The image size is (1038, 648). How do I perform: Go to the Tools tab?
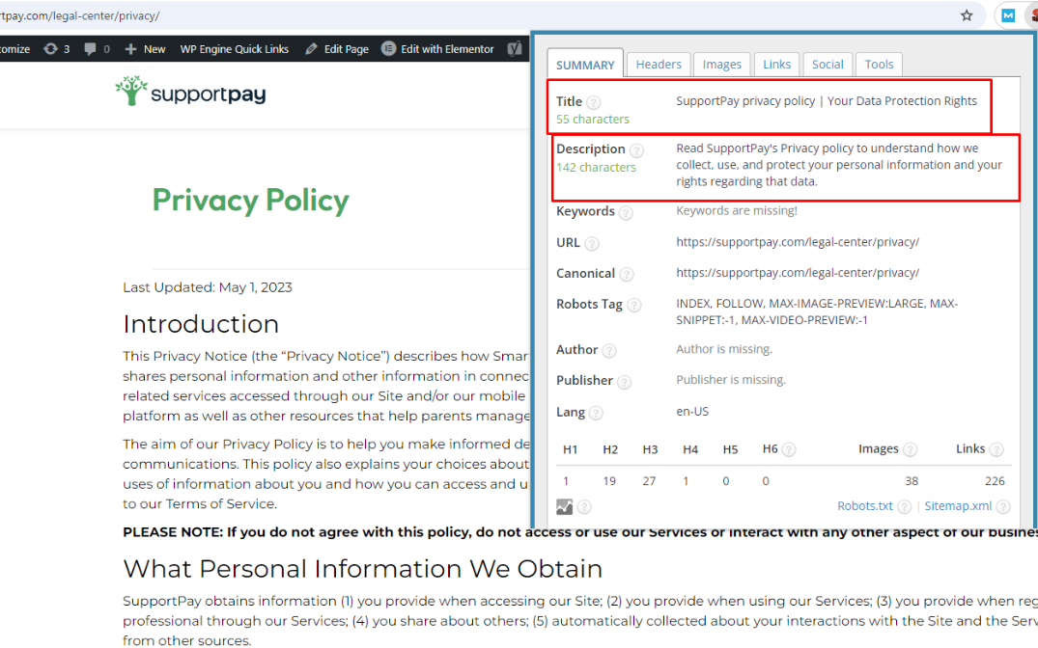[x=879, y=65]
